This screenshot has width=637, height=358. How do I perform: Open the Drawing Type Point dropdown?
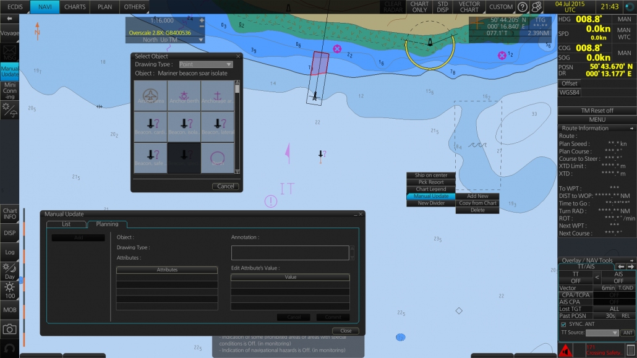click(x=205, y=64)
